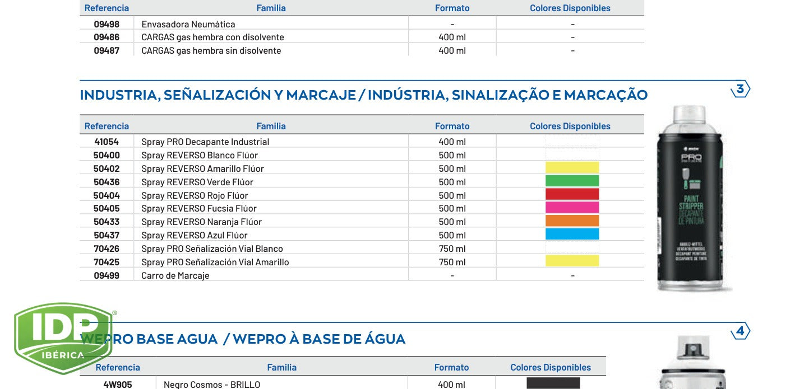Viewport: 795px width, 389px height.
Task: Click the heading 'INDUSTRIA, SEÑALIZACIÓN Y MARCAJE'
Action: [218, 95]
